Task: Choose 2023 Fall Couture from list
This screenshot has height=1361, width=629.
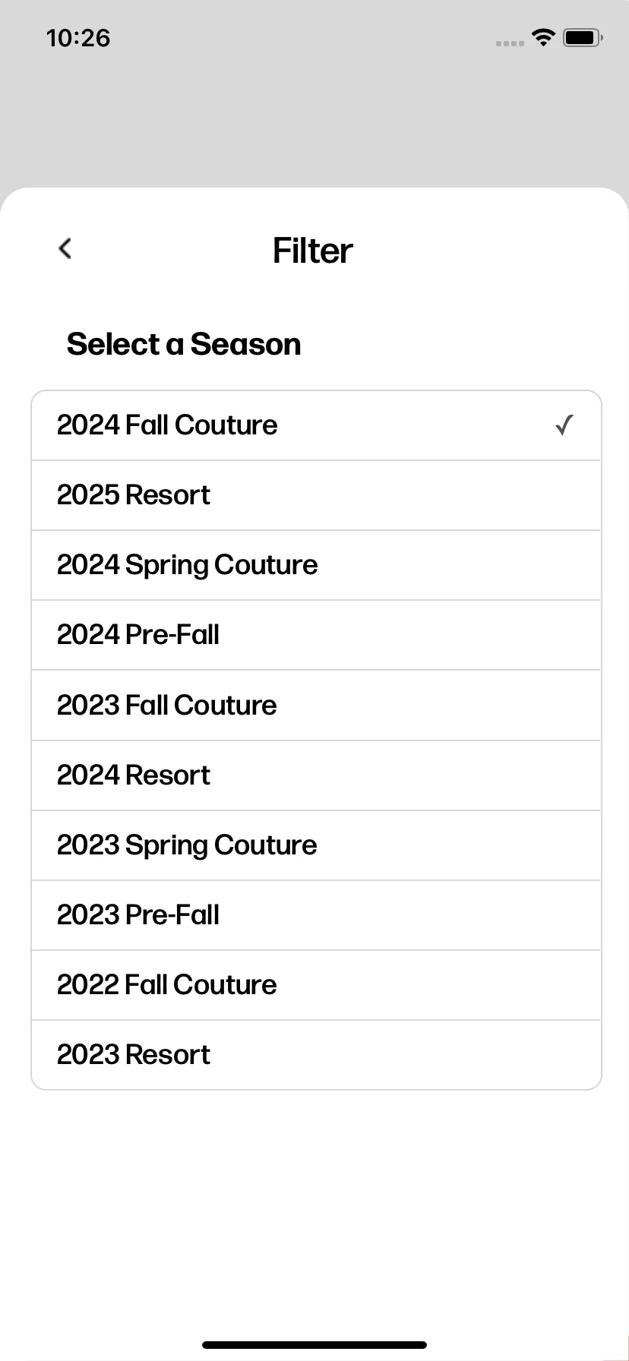Action: tap(316, 706)
